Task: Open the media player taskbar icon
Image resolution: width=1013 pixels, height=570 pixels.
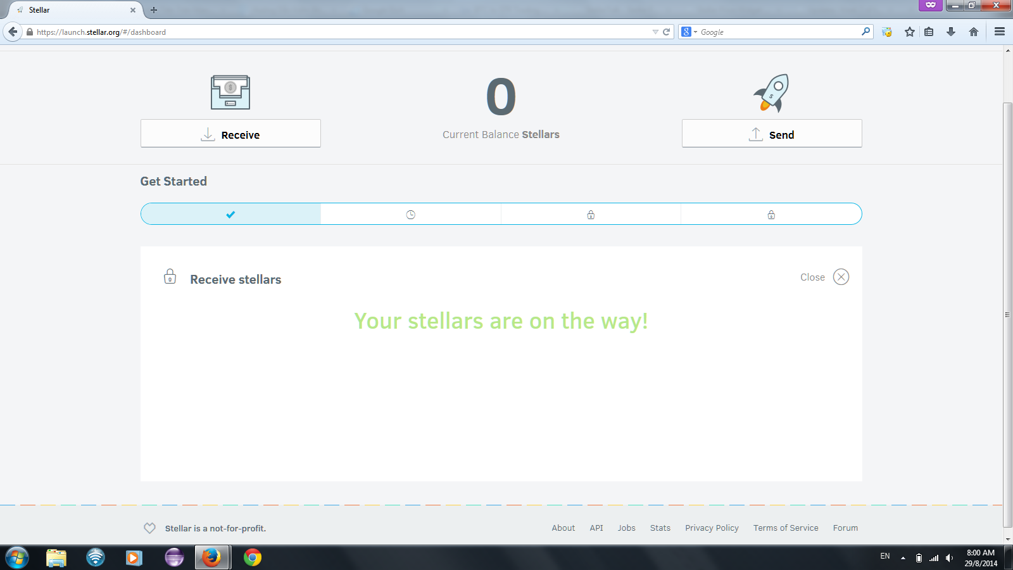Action: (x=134, y=557)
